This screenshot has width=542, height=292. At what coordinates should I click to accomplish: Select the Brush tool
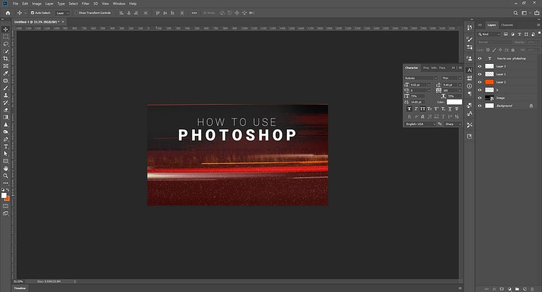click(5, 88)
